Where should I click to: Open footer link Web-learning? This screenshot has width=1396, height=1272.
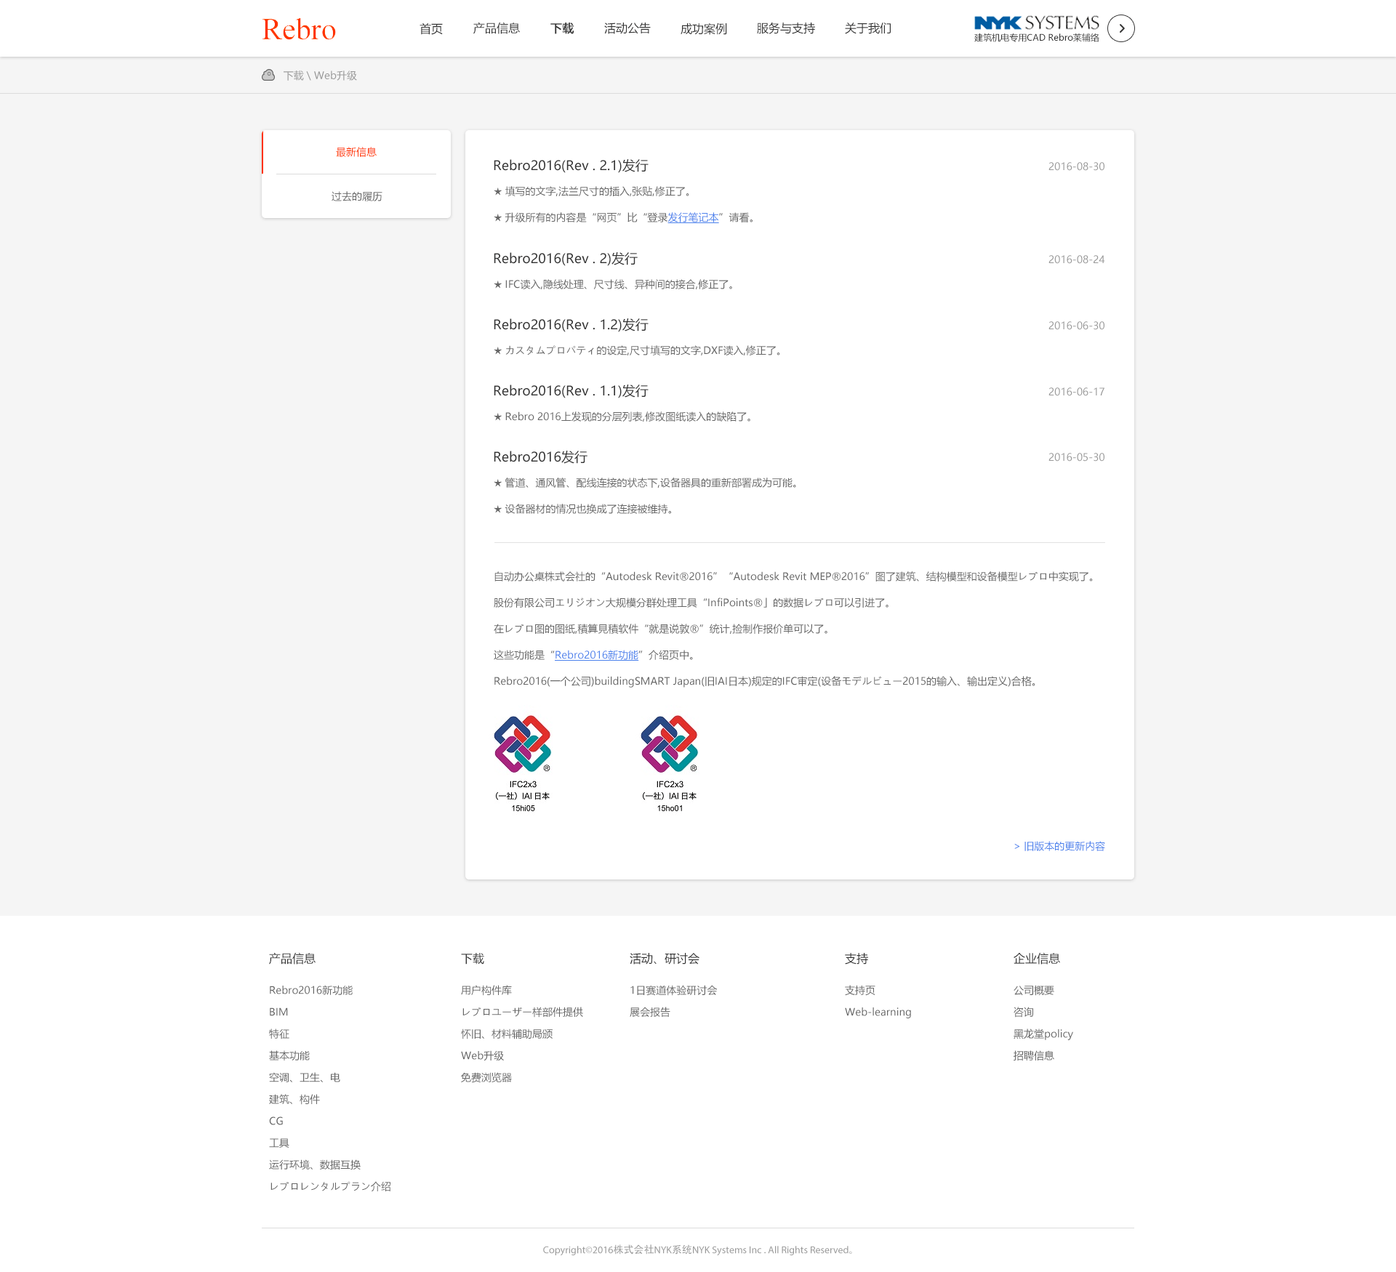tap(878, 1012)
